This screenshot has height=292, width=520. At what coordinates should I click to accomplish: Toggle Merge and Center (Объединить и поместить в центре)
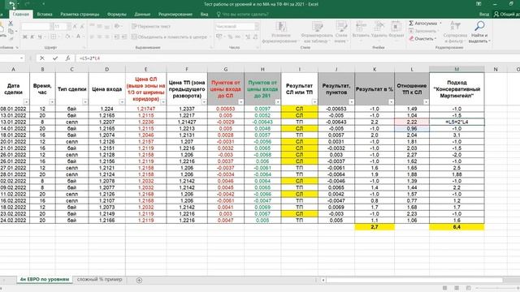[x=170, y=36]
